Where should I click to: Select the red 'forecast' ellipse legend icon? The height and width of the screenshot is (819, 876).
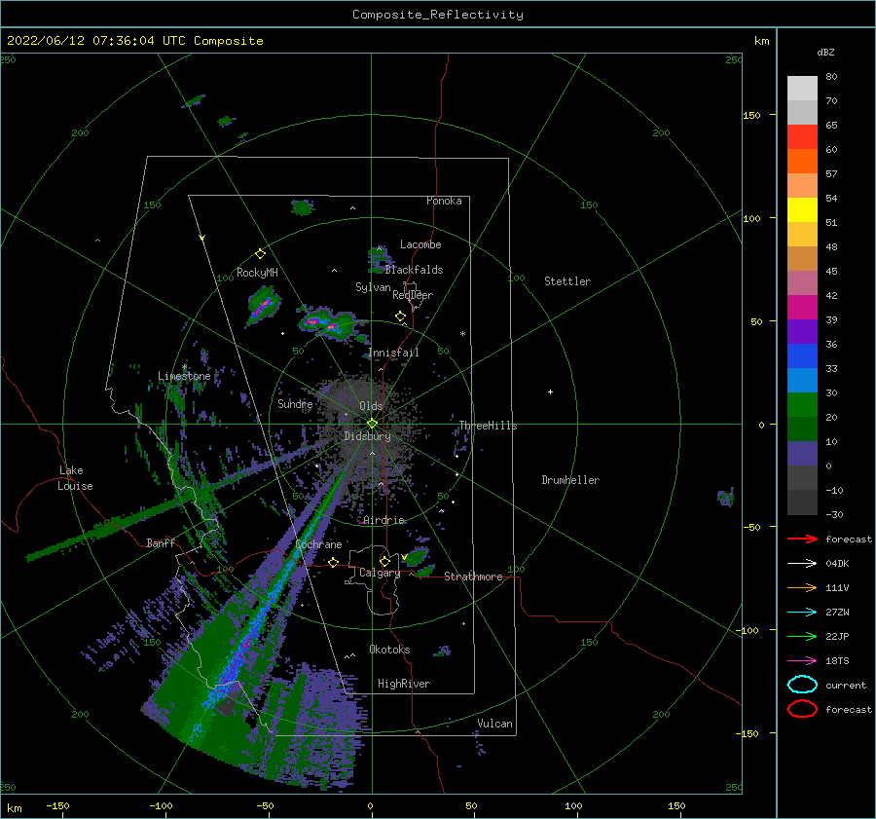[802, 709]
